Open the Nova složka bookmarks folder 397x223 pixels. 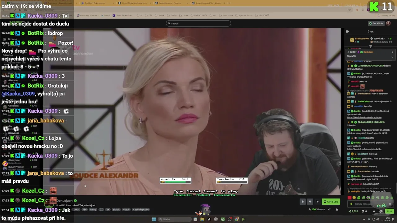(x=226, y=15)
